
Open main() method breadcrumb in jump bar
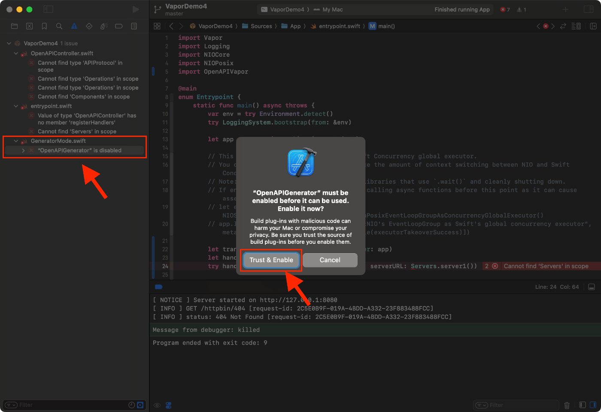pos(382,26)
